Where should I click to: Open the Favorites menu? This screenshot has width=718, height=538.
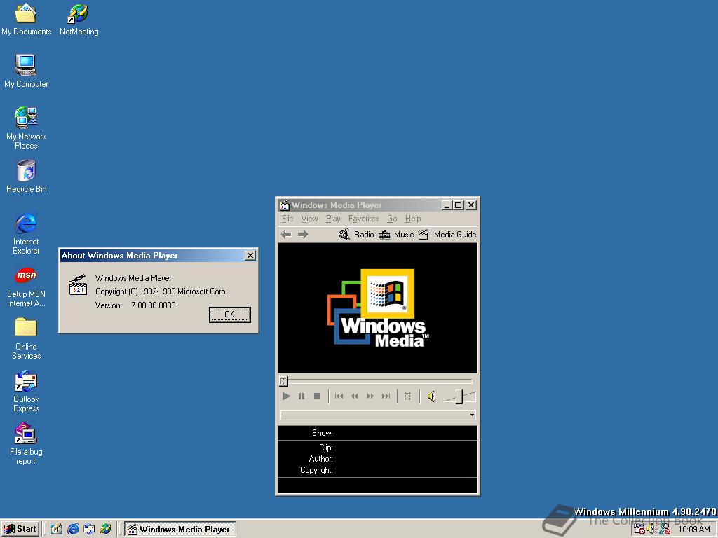click(x=364, y=219)
